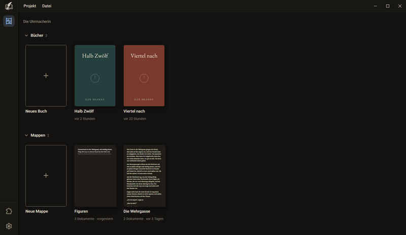Open the plugins puzzle-piece icon

click(x=9, y=211)
